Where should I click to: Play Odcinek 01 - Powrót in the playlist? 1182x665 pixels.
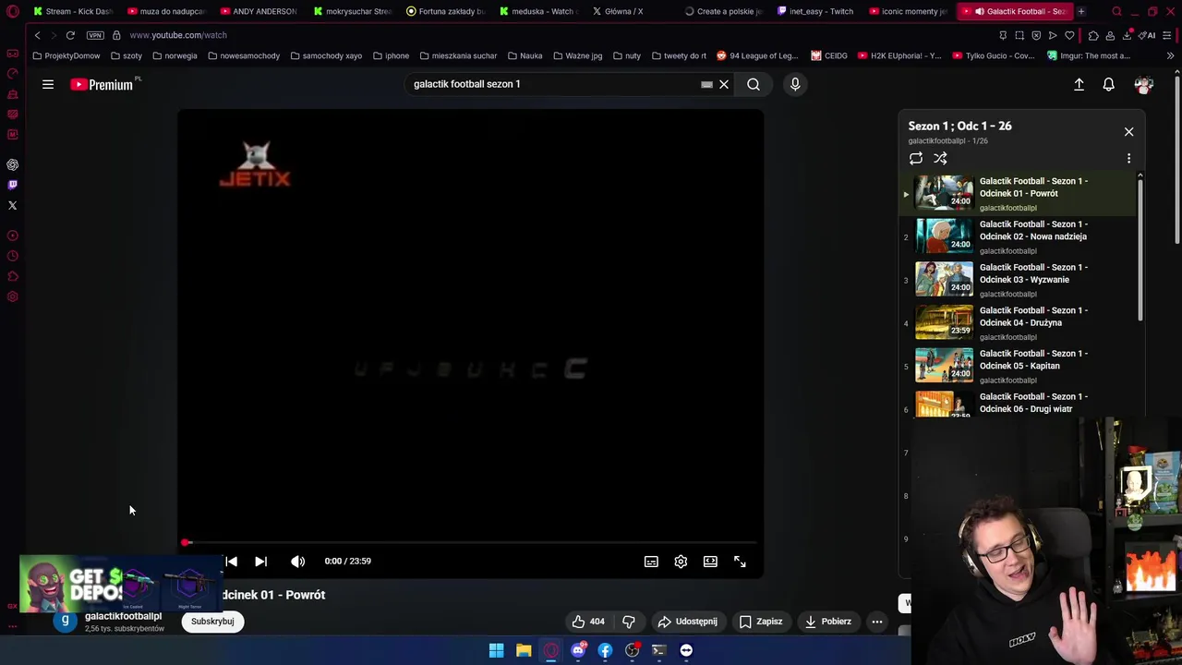(1020, 193)
